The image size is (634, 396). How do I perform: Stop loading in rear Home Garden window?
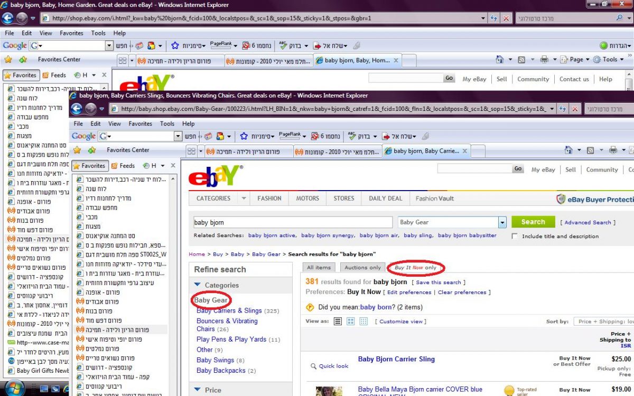click(x=506, y=18)
